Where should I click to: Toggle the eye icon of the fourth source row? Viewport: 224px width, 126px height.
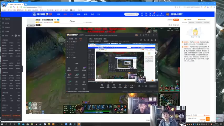(x=67, y=50)
